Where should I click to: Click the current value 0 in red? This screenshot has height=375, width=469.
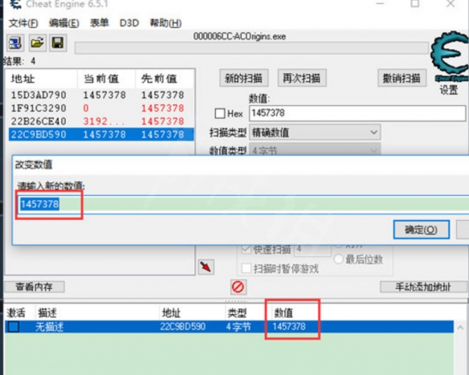pyautogui.click(x=86, y=108)
